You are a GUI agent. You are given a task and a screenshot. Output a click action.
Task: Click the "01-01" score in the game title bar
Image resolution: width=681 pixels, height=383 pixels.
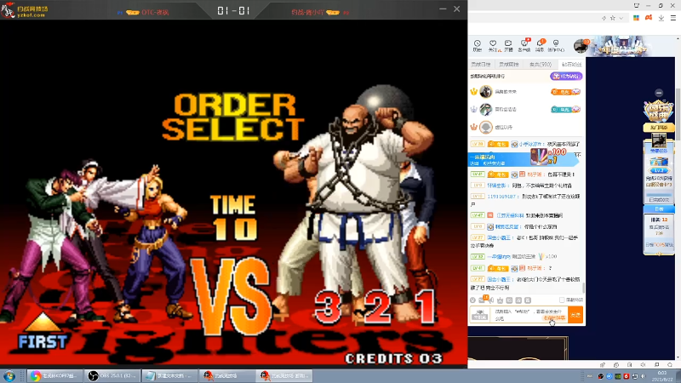coord(233,10)
